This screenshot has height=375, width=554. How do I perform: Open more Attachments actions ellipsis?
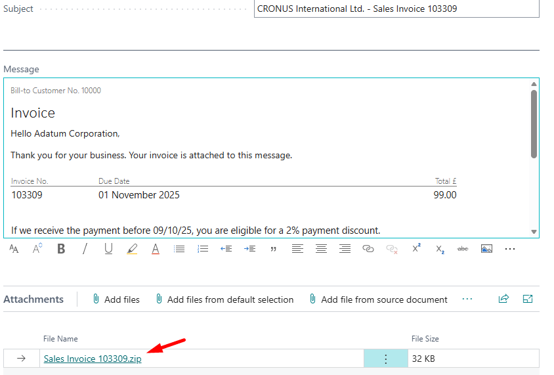467,299
